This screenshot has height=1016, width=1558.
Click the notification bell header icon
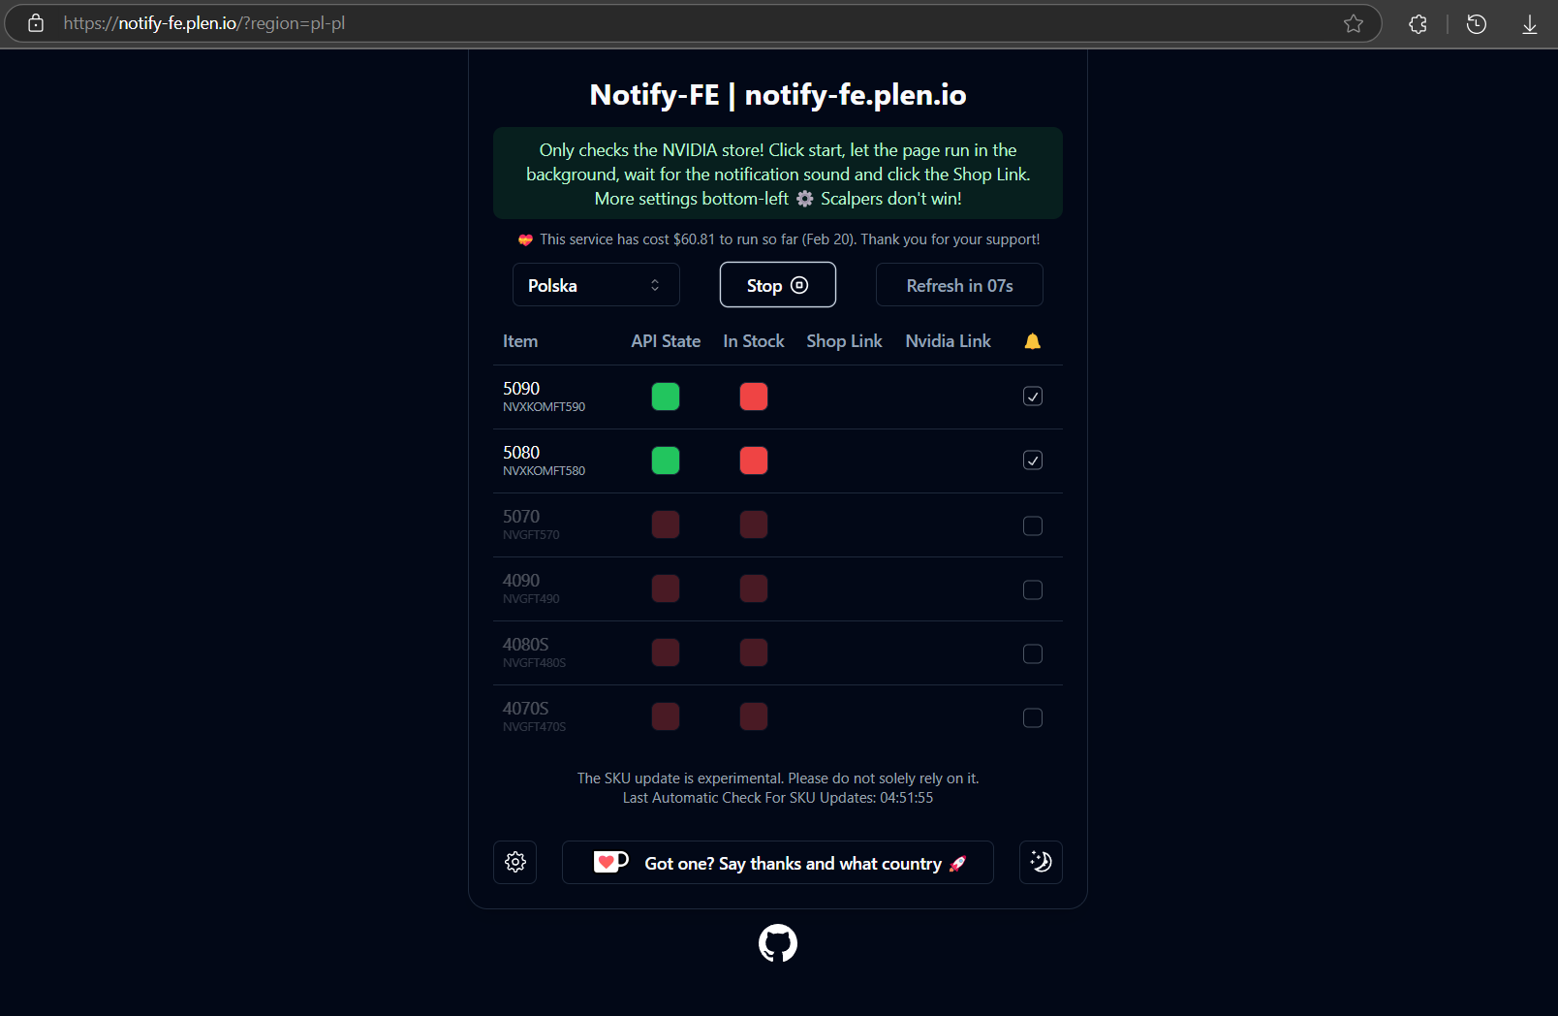point(1033,341)
